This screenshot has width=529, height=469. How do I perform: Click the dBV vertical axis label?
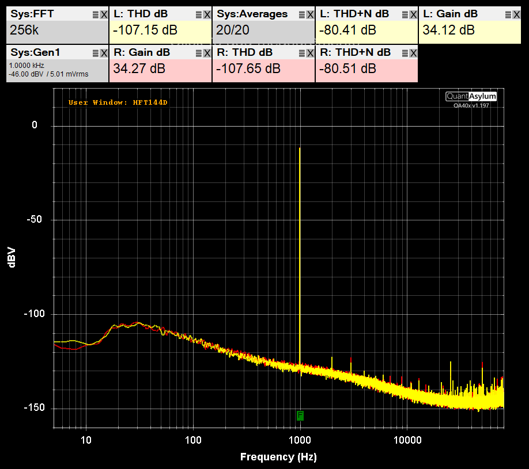(x=12, y=257)
